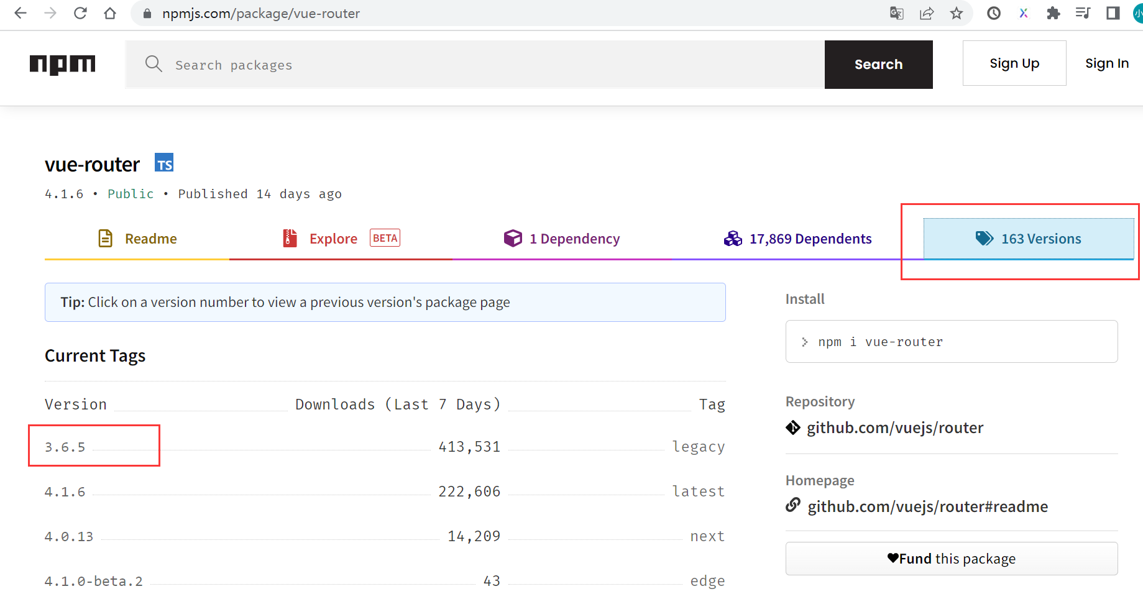This screenshot has height=594, width=1143.
Task: Toggle the browser side panel icon
Action: tap(1113, 13)
